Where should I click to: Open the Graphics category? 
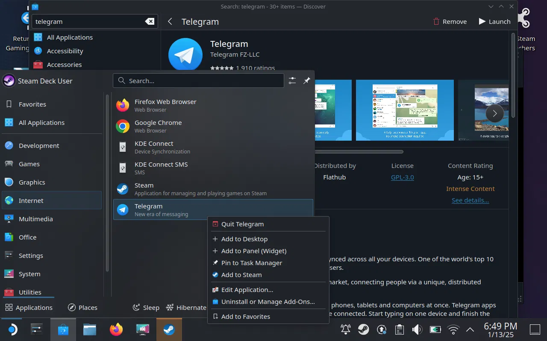(52, 182)
